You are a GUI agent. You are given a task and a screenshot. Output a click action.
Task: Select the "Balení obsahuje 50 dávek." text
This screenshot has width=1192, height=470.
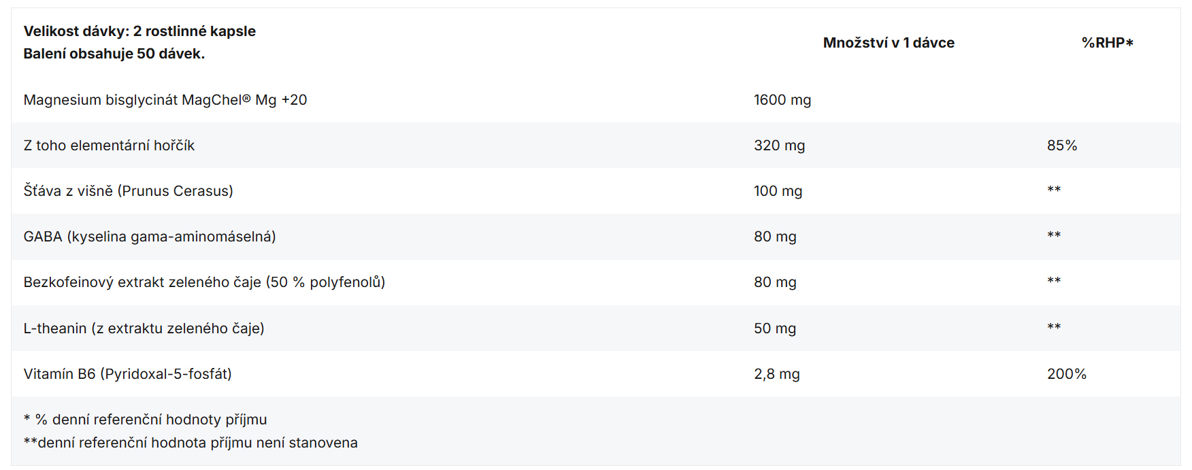[x=114, y=54]
